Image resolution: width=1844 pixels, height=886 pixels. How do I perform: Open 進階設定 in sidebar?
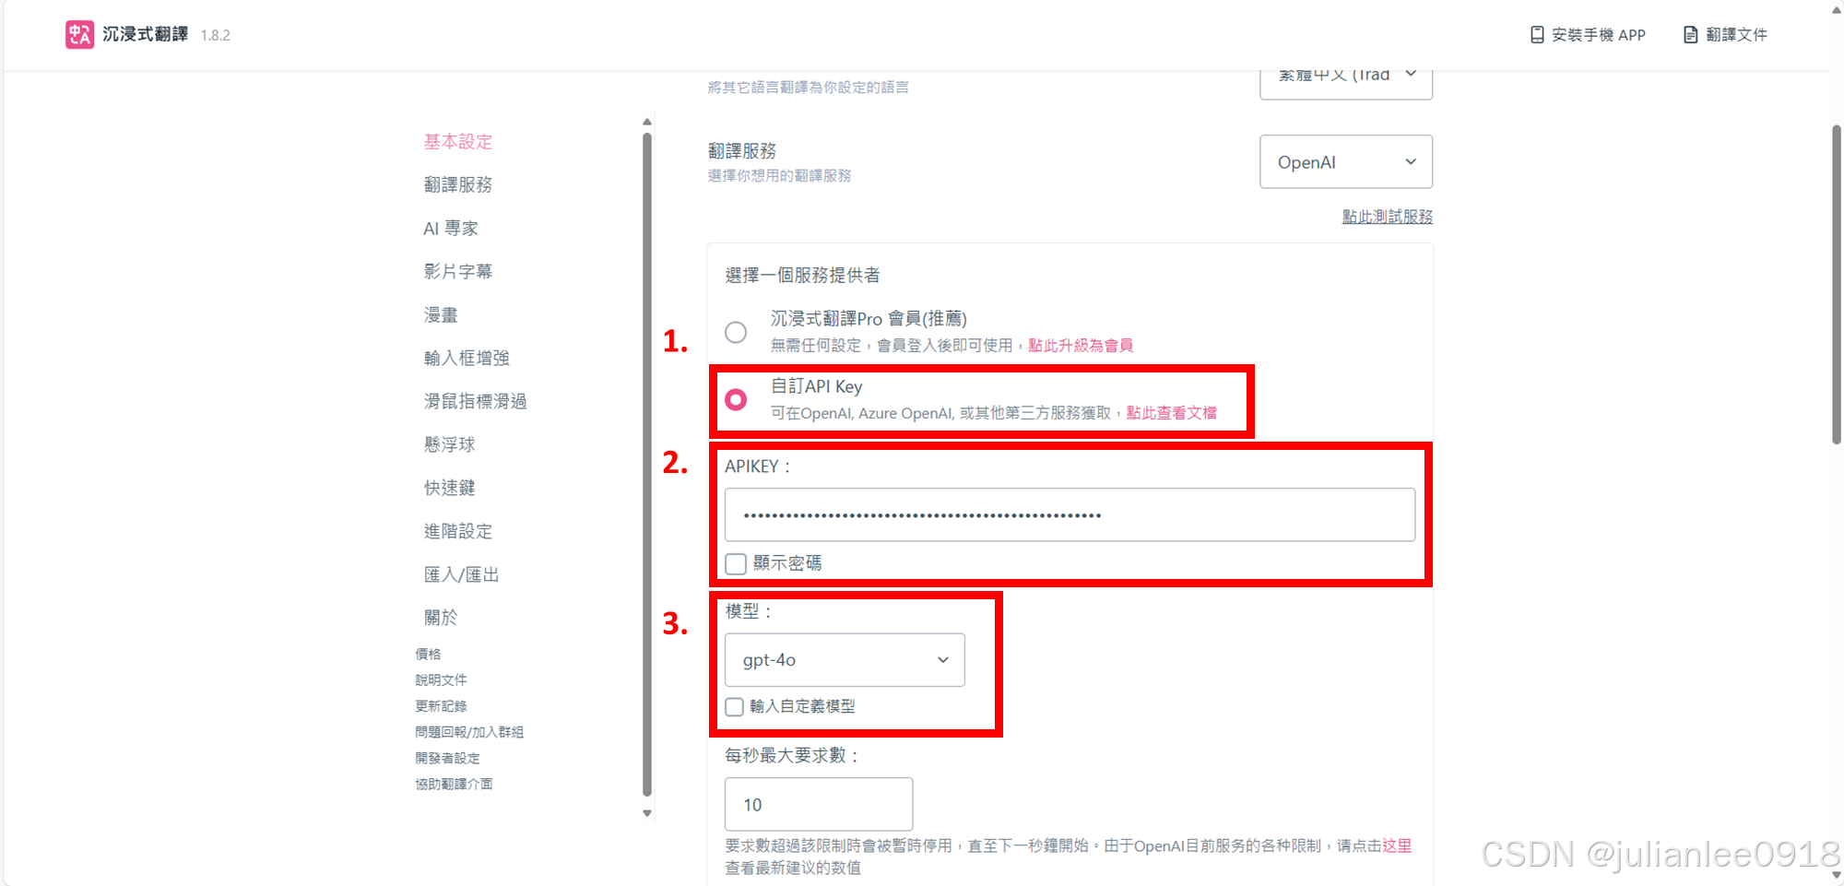tap(458, 531)
